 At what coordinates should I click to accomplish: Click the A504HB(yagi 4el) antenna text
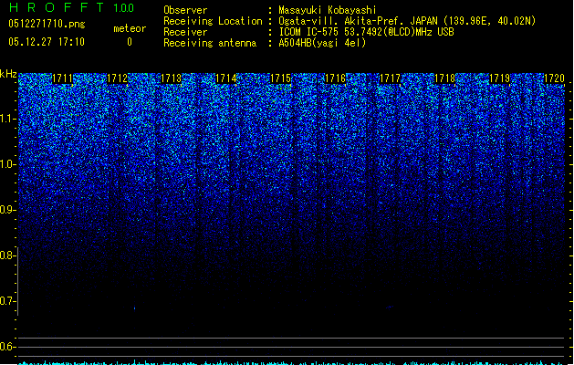click(x=322, y=43)
